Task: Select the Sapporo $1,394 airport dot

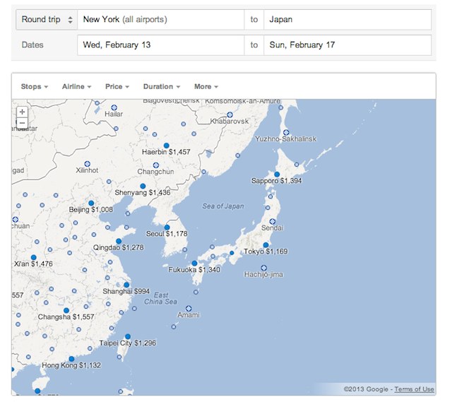Action: coord(277,175)
